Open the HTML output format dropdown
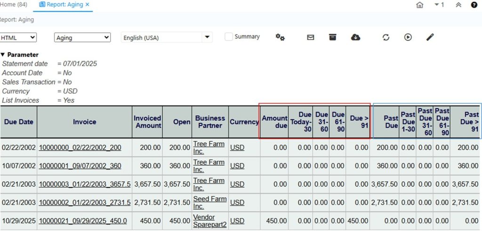482x231 pixels. pos(18,38)
